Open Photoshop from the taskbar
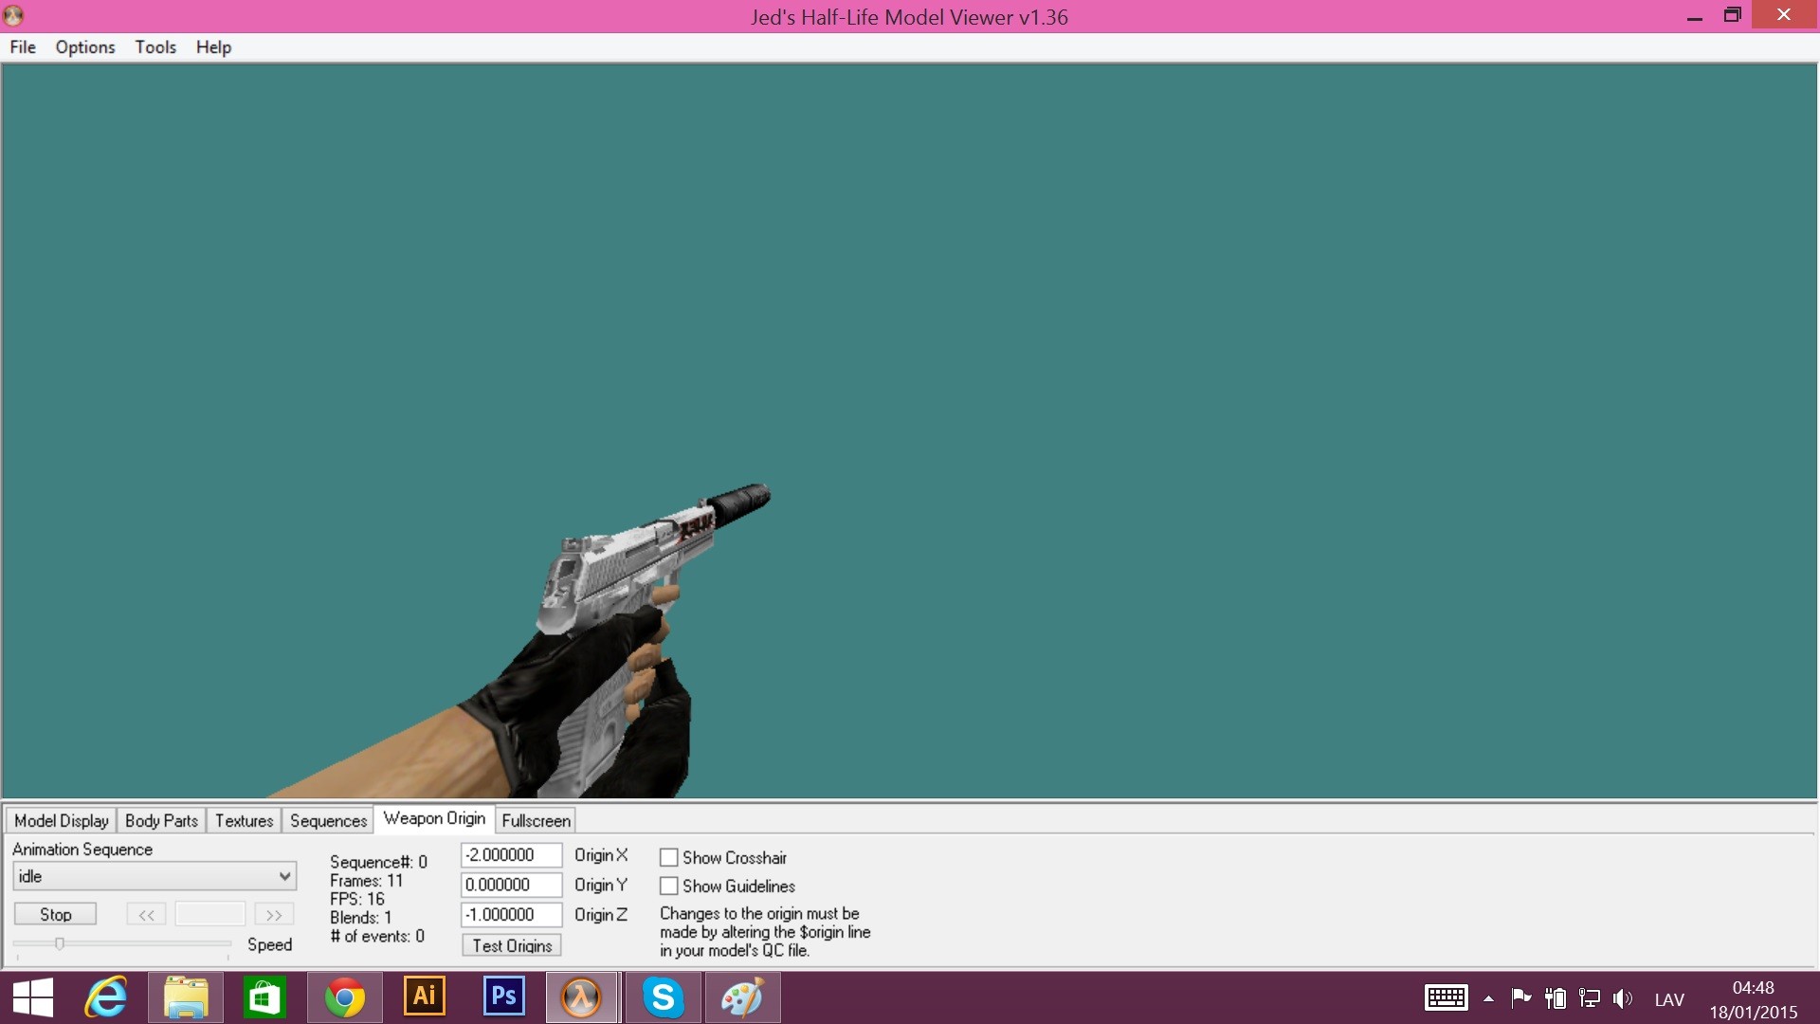This screenshot has width=1820, height=1024. (x=502, y=997)
